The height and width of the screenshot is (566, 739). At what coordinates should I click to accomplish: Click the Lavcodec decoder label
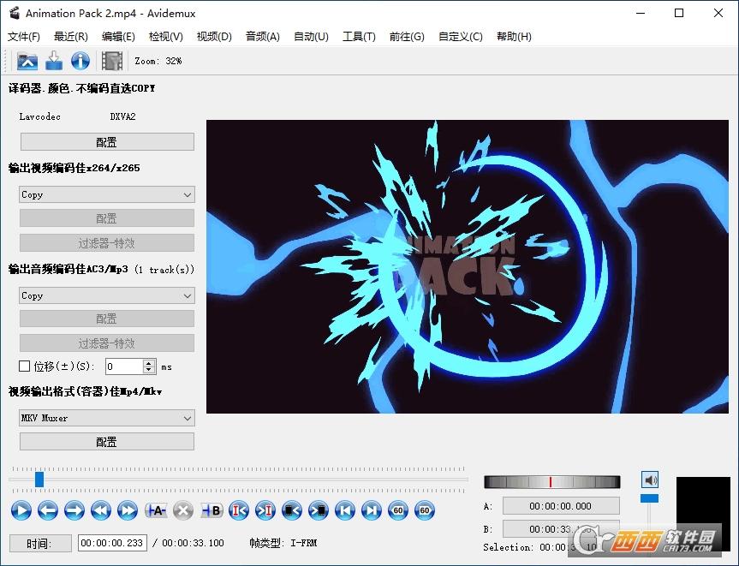40,116
